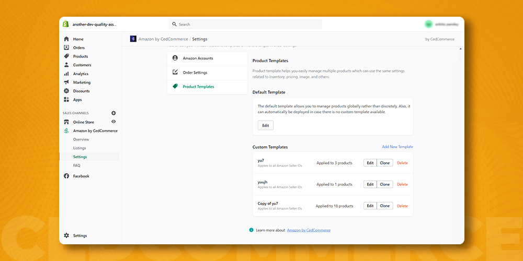The width and height of the screenshot is (523, 261).
Task: Click the Analytics bar chart icon
Action: tap(66, 74)
